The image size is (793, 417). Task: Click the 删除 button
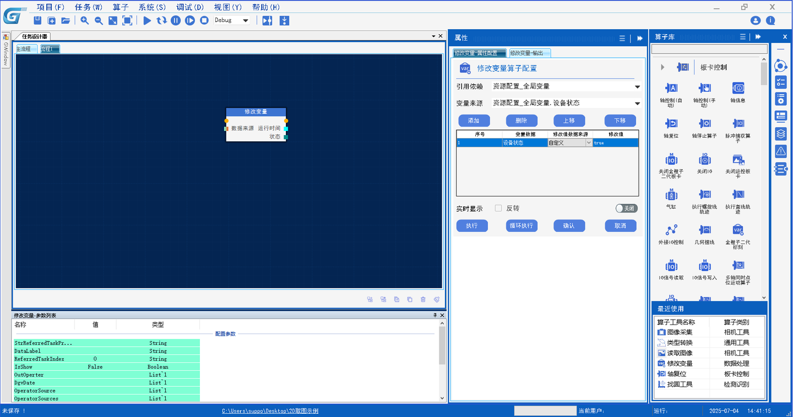pos(521,120)
